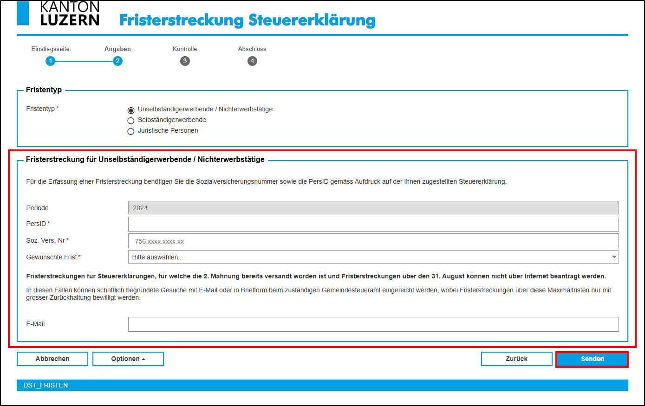
Task: Expand the Optionen menu
Action: point(128,359)
